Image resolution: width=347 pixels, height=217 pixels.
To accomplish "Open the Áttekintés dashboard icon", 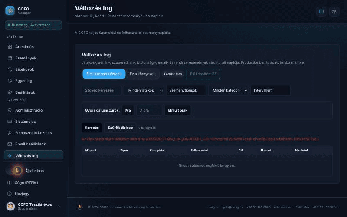I will point(10,47).
